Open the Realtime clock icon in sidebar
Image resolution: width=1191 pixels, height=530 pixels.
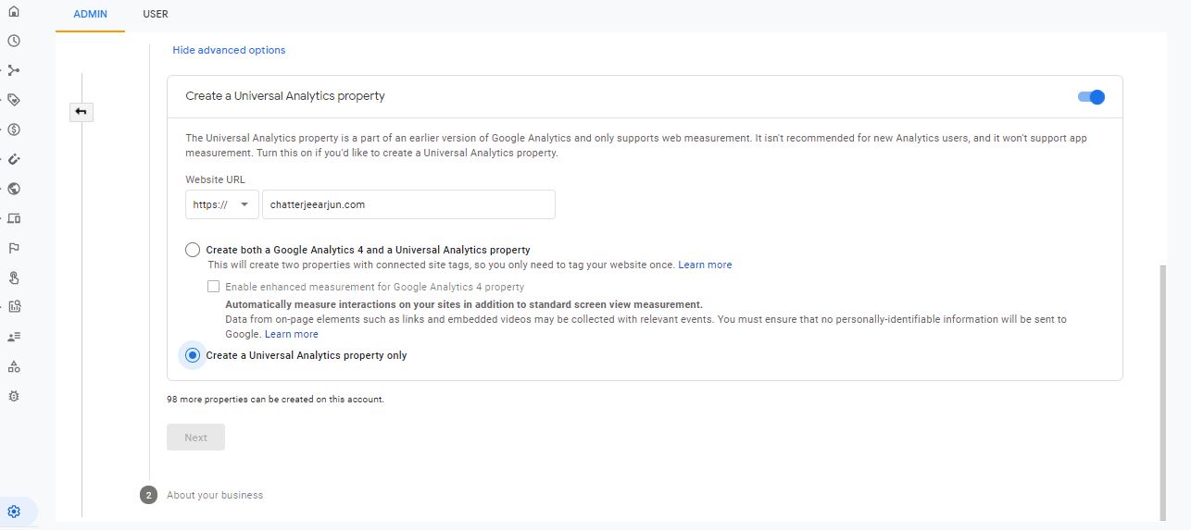[x=14, y=41]
